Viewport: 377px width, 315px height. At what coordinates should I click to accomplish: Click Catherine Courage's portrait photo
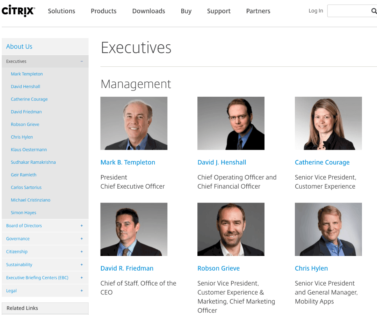coord(328,123)
